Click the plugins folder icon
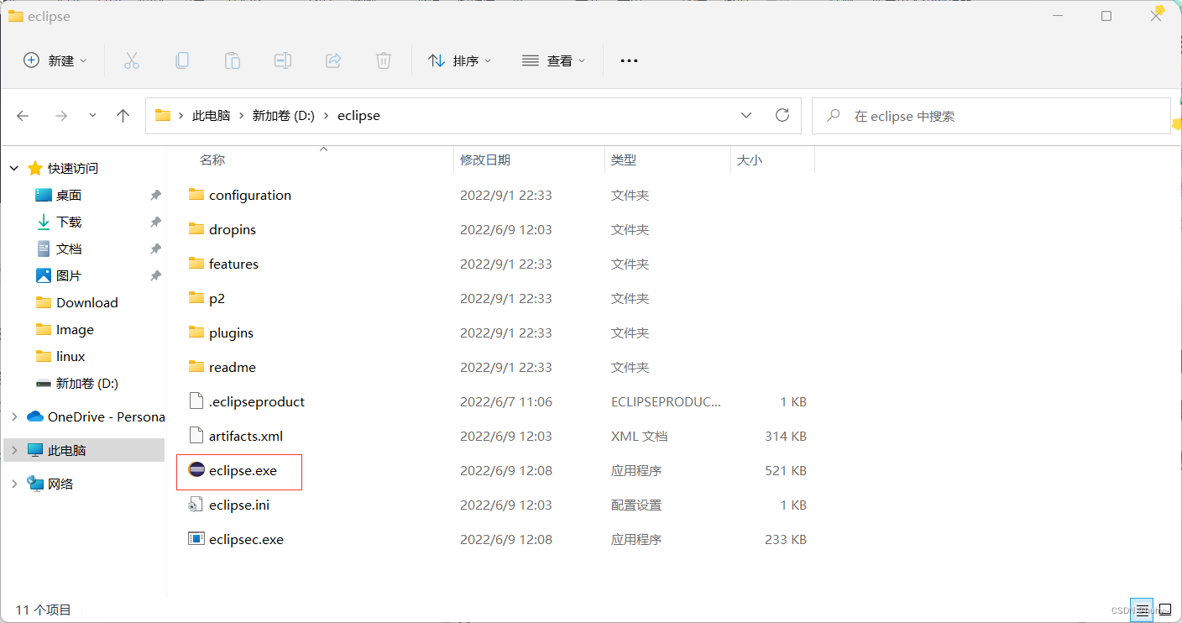 tap(196, 332)
